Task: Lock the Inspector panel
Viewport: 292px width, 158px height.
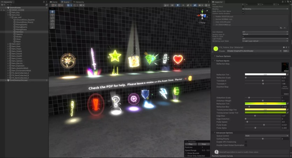Action: pos(283,2)
